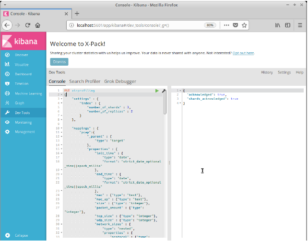Open the Visualize section
Image resolution: width=308 pixels, height=242 pixels.
(21, 65)
